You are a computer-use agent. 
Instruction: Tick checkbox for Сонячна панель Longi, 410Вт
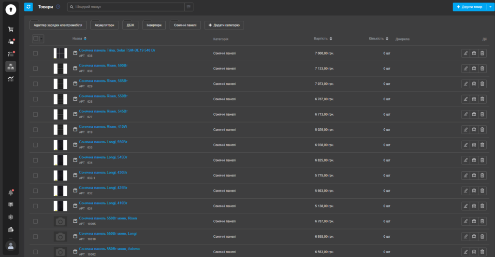[35, 206]
